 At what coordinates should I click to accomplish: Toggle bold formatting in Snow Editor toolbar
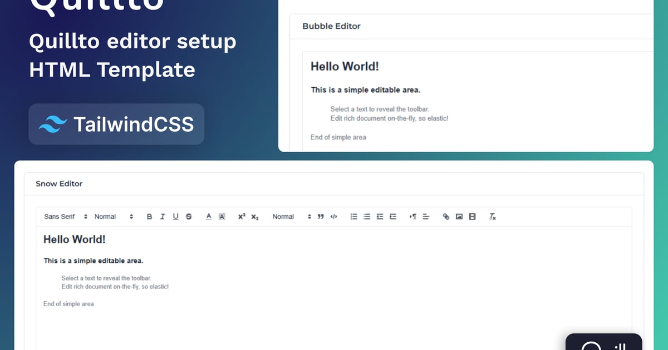coord(149,217)
